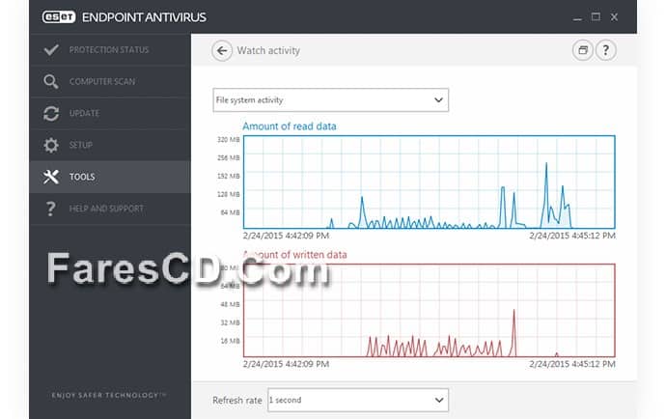This screenshot has width=666, height=419.
Task: Click the 48 MB axis label
Action: point(231,305)
